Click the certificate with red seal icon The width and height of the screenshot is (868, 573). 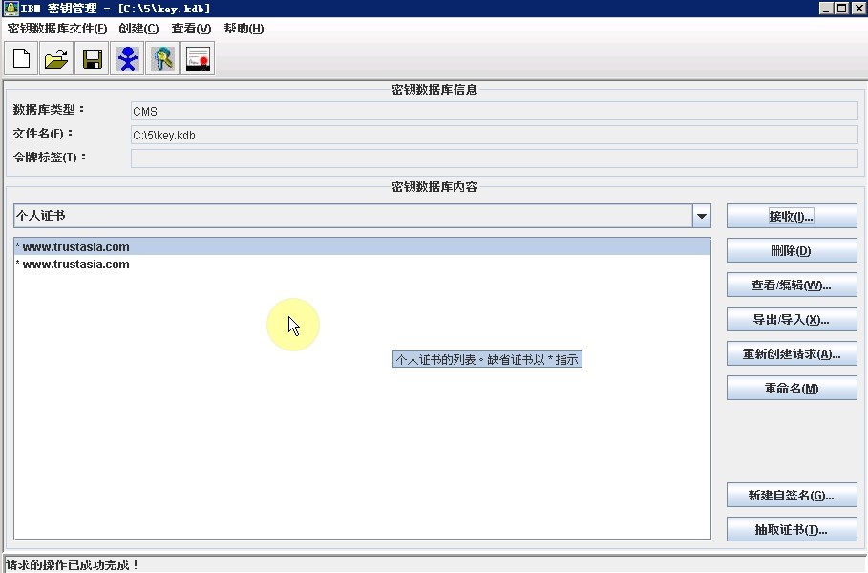point(199,59)
